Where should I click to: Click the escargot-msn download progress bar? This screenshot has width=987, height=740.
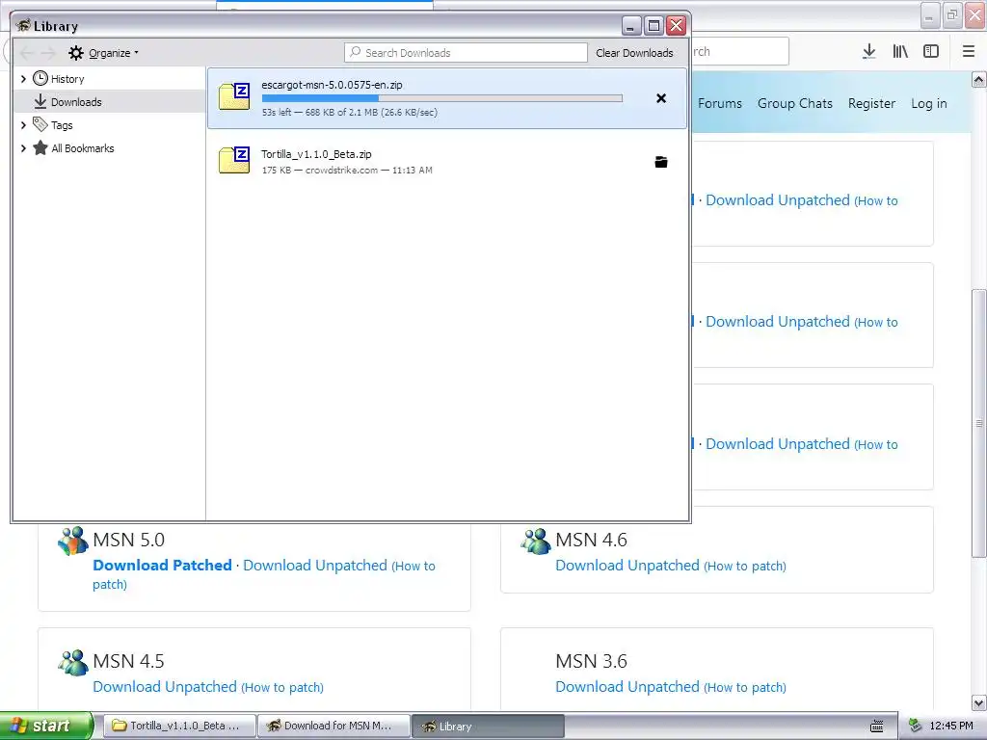[441, 98]
